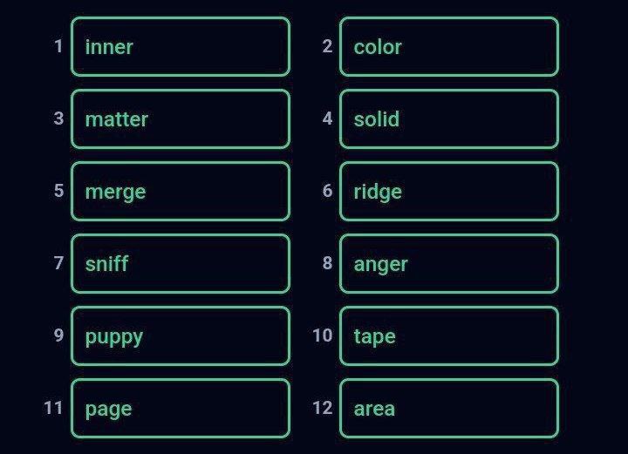Click the number 8 label

tap(327, 263)
